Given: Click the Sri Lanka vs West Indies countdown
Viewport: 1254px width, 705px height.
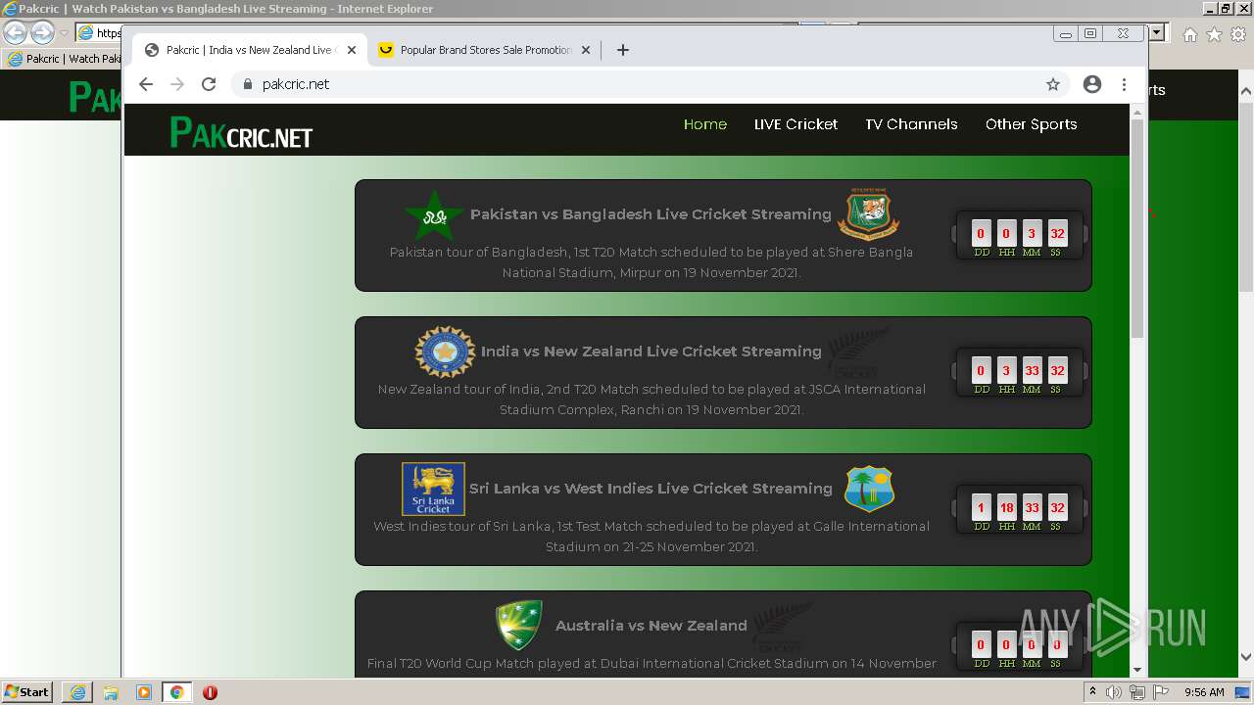Looking at the screenshot, I should point(1019,509).
